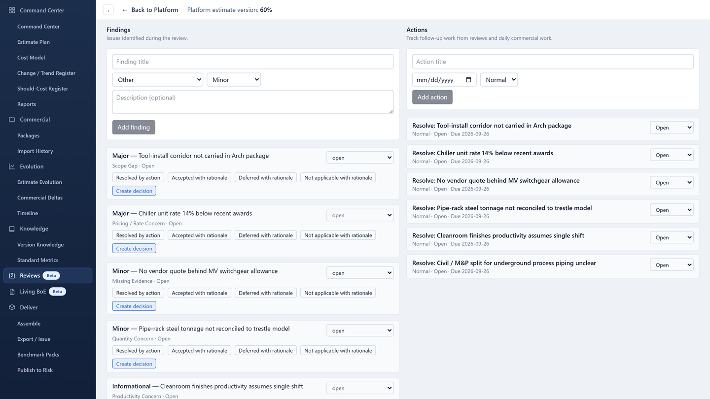
Task: Click the Description (optional) text area
Action: [x=253, y=102]
